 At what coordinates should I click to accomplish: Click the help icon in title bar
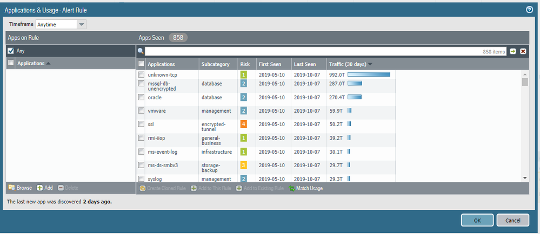pos(530,10)
